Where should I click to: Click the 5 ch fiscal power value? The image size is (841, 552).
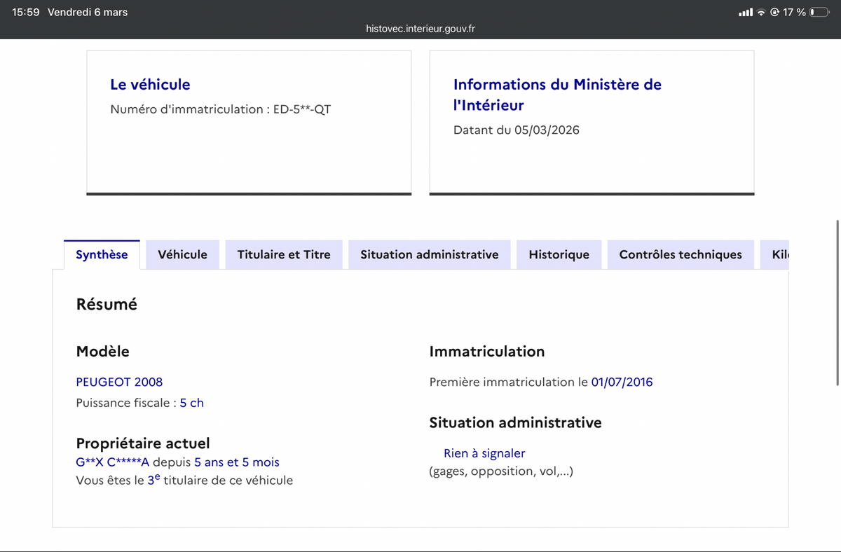(x=191, y=403)
